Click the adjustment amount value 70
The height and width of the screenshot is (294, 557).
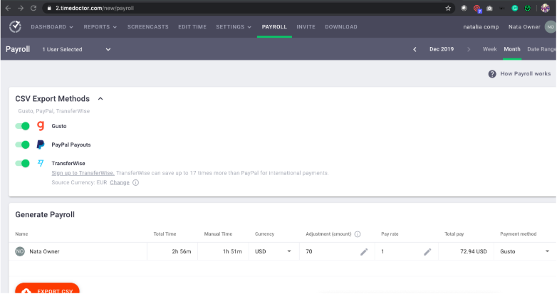(x=309, y=251)
